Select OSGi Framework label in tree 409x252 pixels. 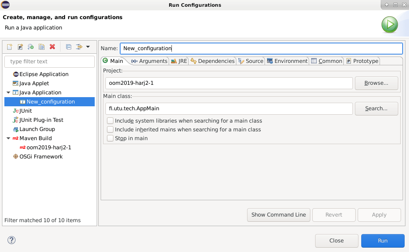[x=41, y=156]
